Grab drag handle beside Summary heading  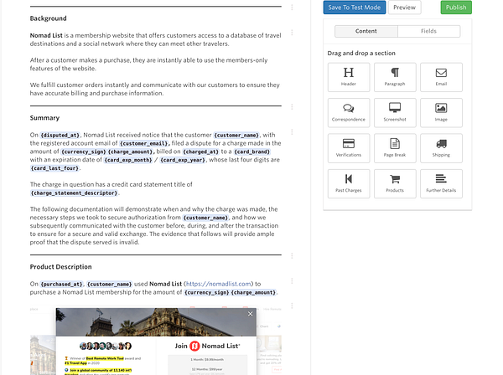(292, 106)
